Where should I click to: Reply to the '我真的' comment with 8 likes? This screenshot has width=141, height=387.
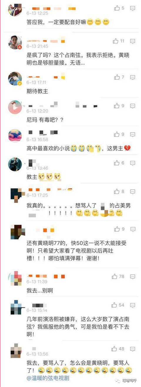(x=132, y=192)
